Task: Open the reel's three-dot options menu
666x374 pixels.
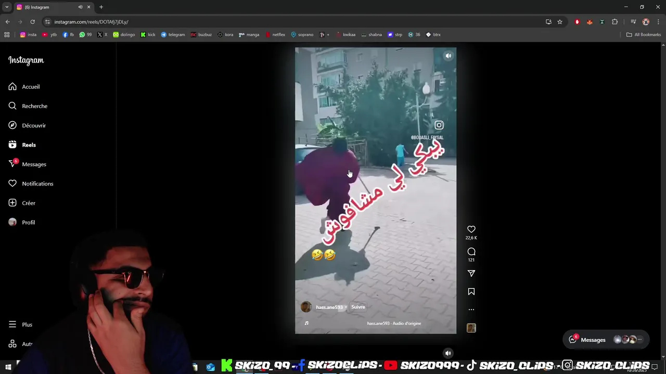Action: pyautogui.click(x=471, y=310)
